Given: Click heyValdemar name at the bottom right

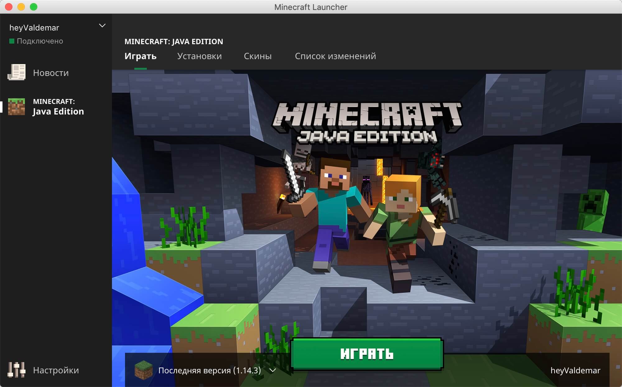Looking at the screenshot, I should (575, 370).
